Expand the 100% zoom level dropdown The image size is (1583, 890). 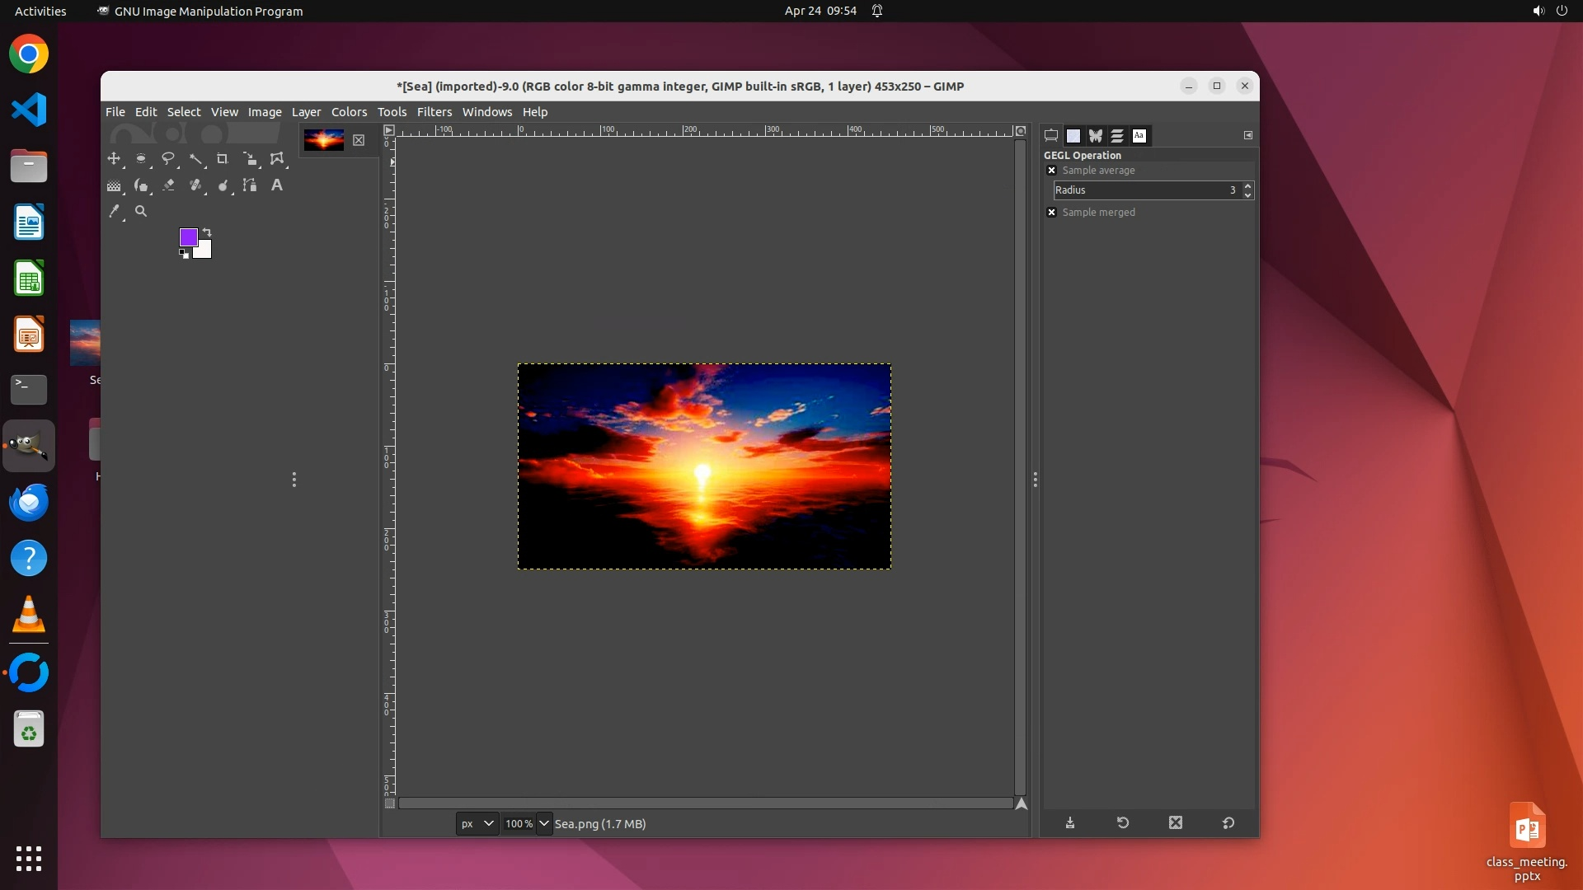[x=544, y=823]
